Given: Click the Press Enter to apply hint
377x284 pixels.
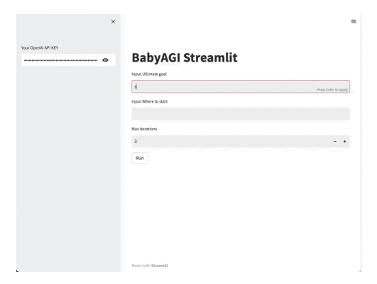Looking at the screenshot, I should (x=332, y=90).
